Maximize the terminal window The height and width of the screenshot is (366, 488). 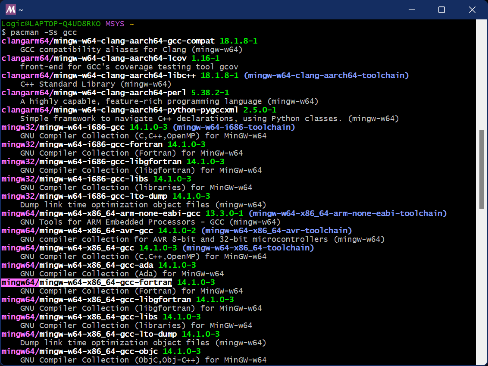[441, 9]
